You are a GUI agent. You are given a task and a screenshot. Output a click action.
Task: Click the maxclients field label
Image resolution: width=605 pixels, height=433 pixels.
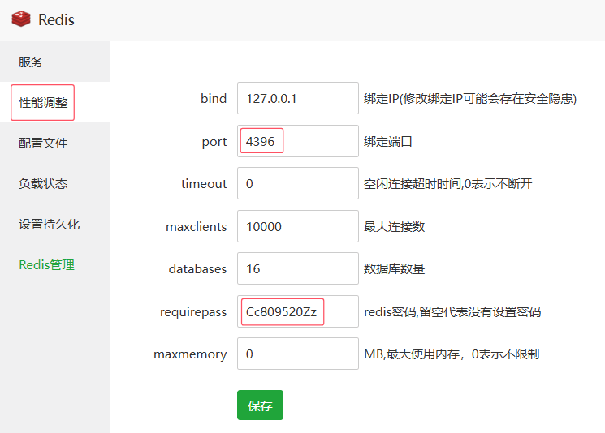pos(197,227)
